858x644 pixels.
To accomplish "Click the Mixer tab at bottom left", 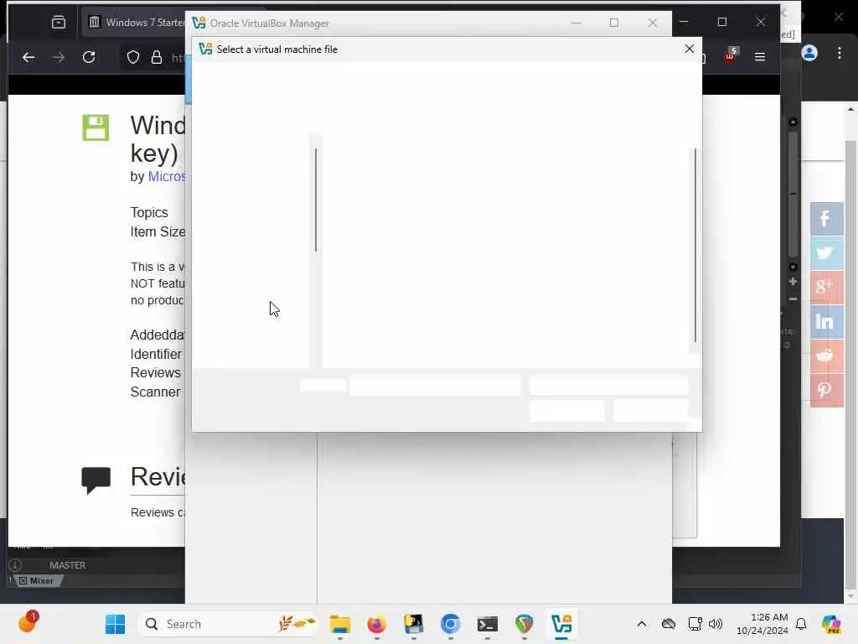I will tap(37, 580).
